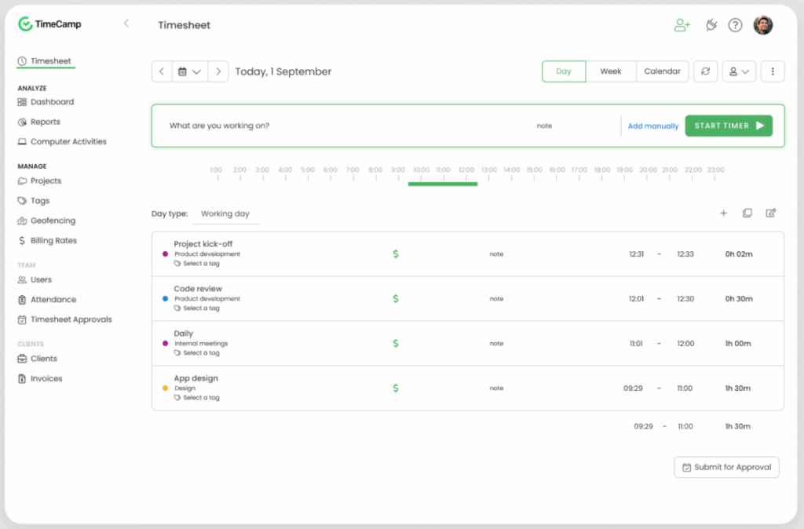This screenshot has height=529, width=804.
Task: Select a tag for App design
Action: (197, 398)
